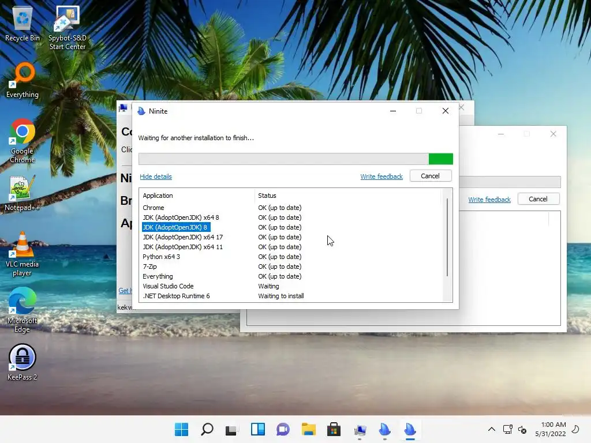Close the background Ninite window on the right
Screen dimensions: 591x443
pos(553,134)
